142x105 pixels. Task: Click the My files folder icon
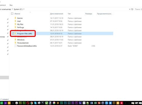point(15,24)
